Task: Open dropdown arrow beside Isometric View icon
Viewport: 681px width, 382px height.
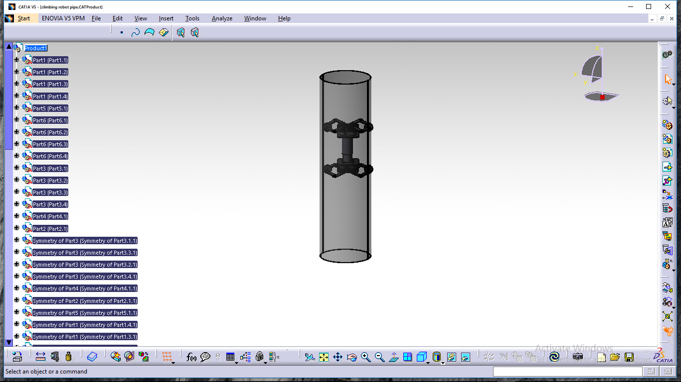Action: coord(428,362)
